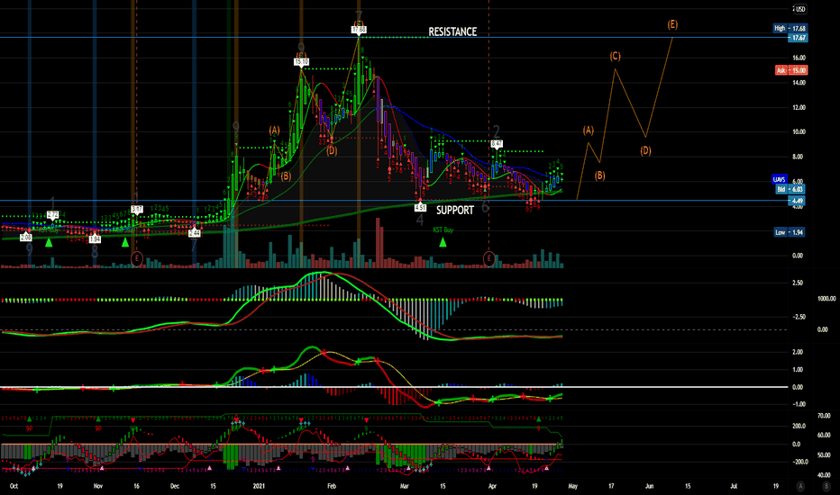Click the Feb date on time axis
Viewport: 840px width, 495px height.
coord(332,486)
